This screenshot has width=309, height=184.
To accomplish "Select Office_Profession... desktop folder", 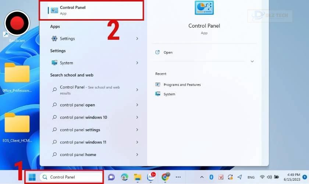I will 17,78.
